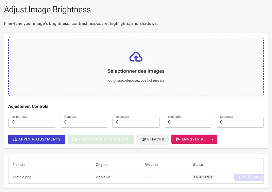The image size is (272, 192).
Task: Click the dashed file drop zone
Action: coord(136,66)
